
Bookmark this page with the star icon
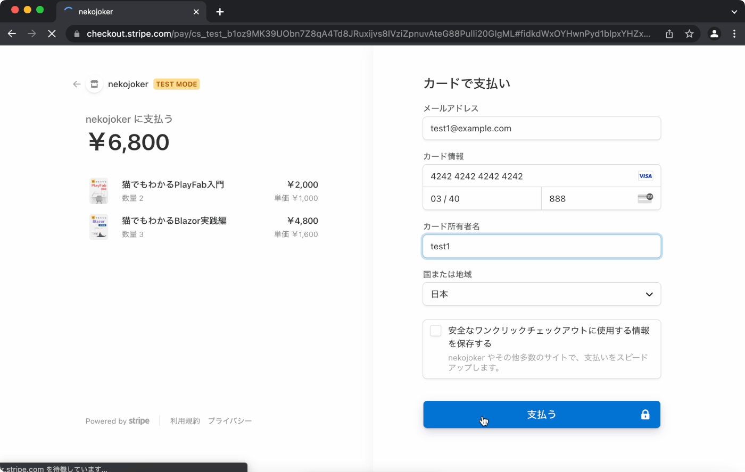point(689,33)
